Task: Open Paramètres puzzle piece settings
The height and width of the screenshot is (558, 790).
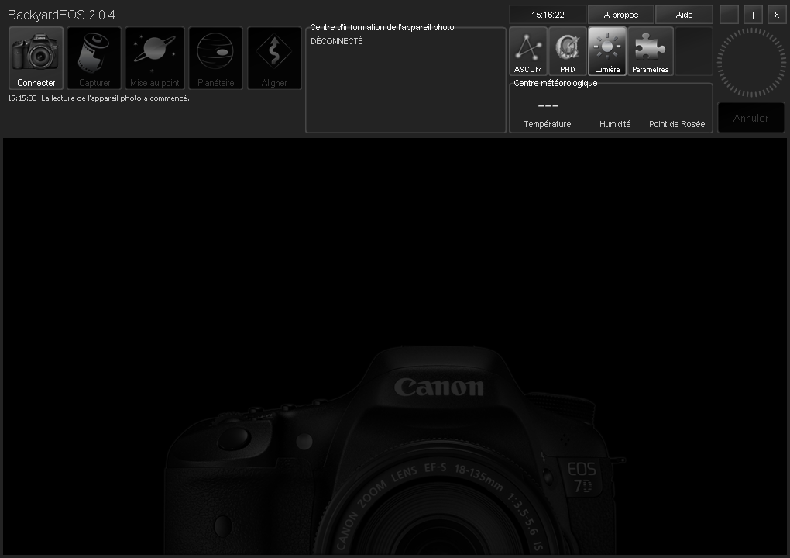Action: coord(651,51)
